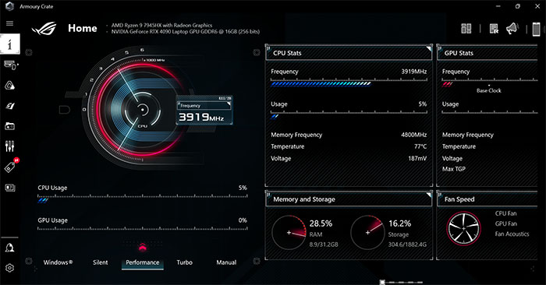Click the 16.2% Storage percentage
Image resolution: width=546 pixels, height=285 pixels.
click(399, 223)
